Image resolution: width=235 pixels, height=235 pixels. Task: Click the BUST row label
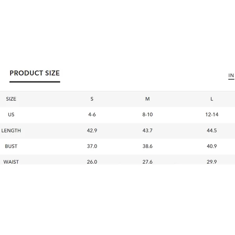[x=11, y=146]
